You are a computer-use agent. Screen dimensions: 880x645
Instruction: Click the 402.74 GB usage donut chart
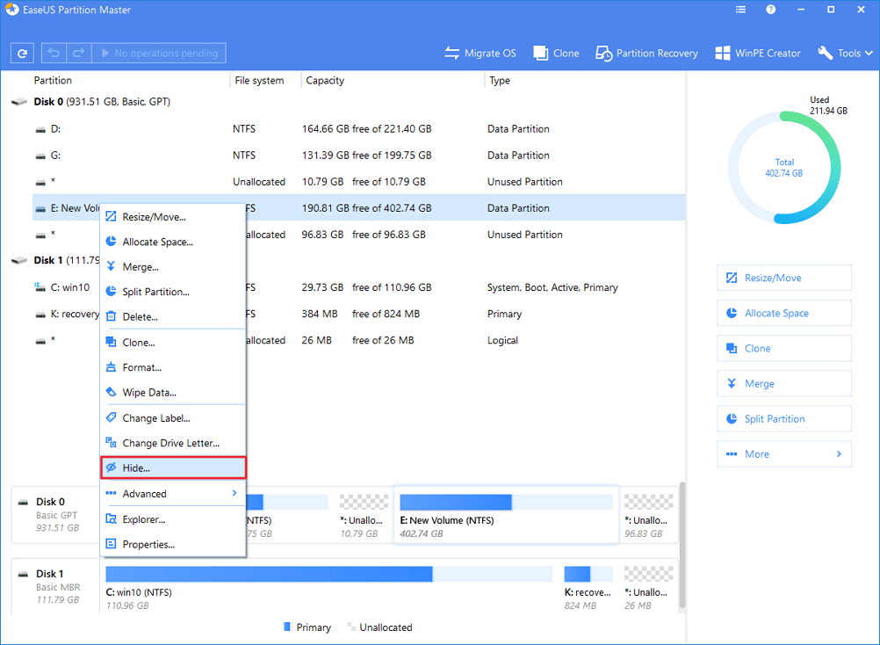[784, 167]
